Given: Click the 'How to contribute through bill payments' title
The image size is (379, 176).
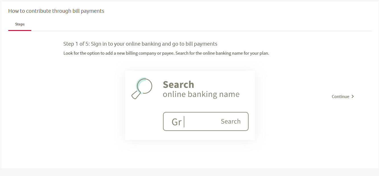Looking at the screenshot, I should (56, 11).
